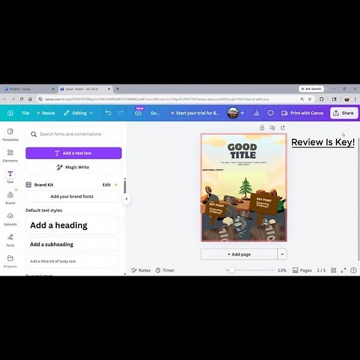Add a new page icon above canvas

click(x=282, y=127)
